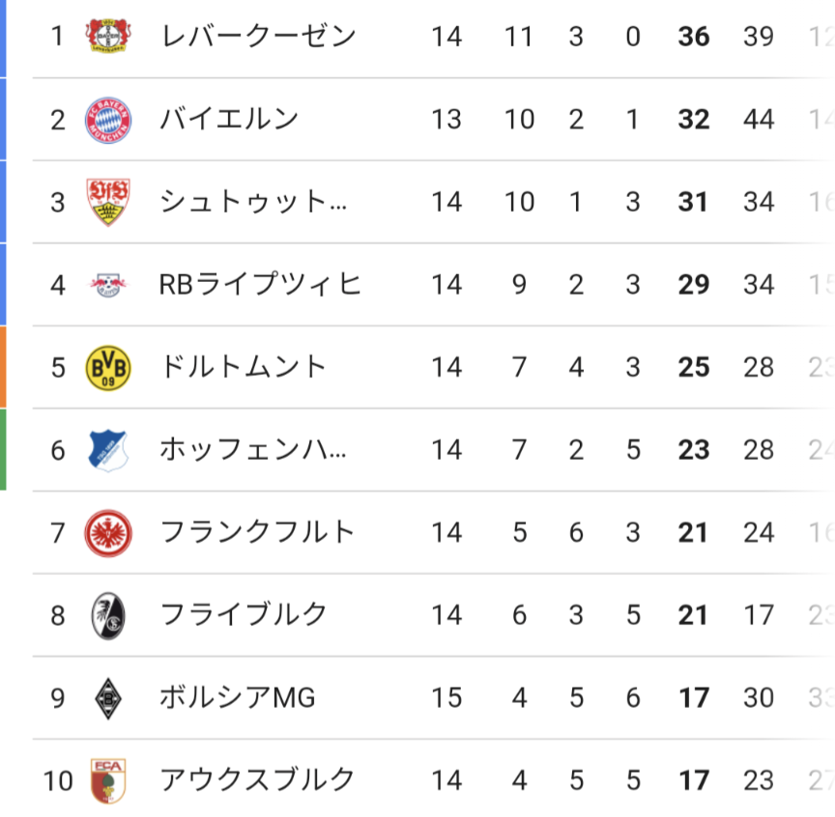This screenshot has height=817, width=835.
Task: Open the アウクスブルク team entry
Action: (258, 780)
